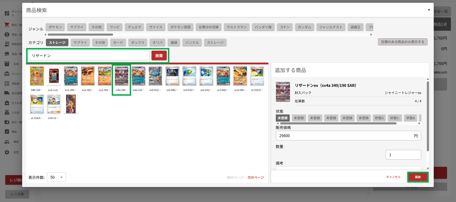Open the オリパ gift icon in sidebar

7,74
